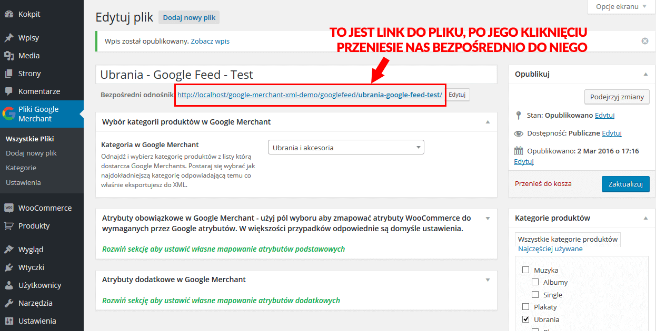This screenshot has height=331, width=656.
Task: Open Dodaj nowy plik submenu item
Action: click(31, 153)
